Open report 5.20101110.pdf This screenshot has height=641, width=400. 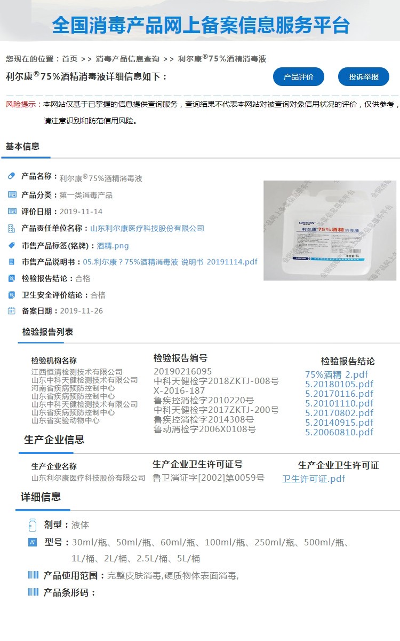pos(339,404)
